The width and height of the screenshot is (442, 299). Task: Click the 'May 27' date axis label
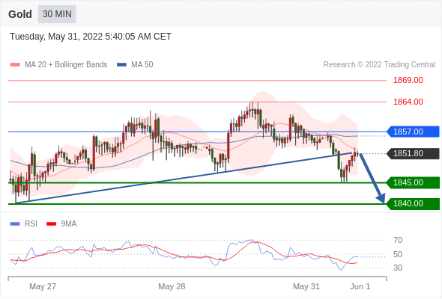tap(43, 286)
